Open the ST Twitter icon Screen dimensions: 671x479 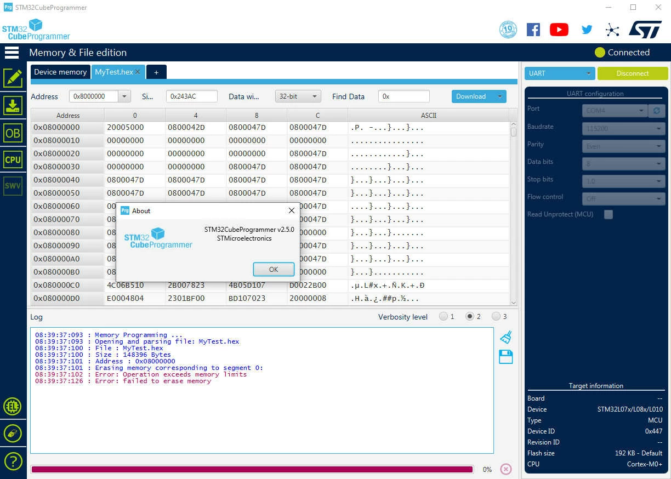(587, 30)
